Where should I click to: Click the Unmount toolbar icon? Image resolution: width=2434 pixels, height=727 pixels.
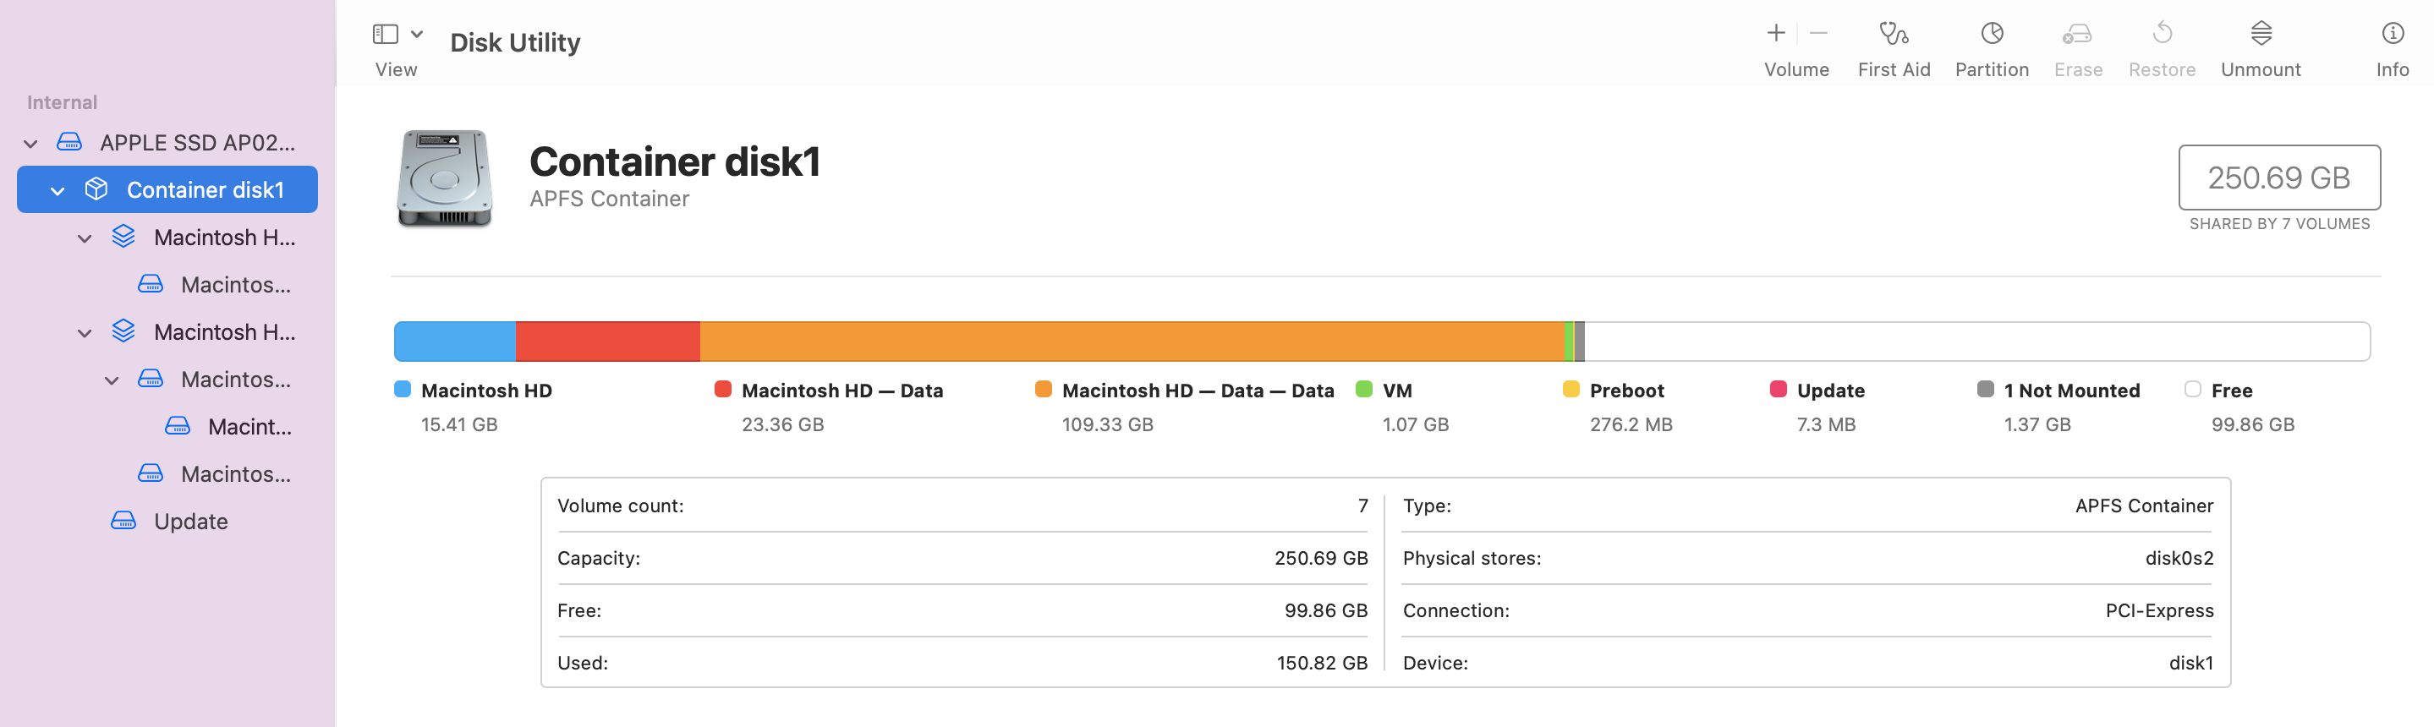click(2260, 34)
